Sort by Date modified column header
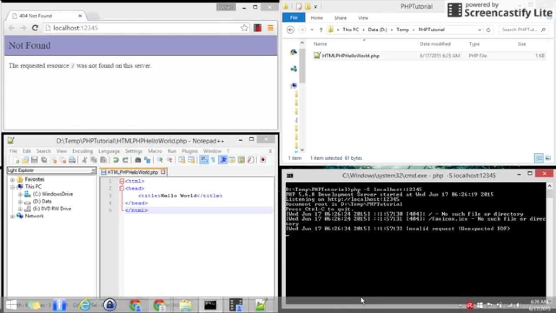 coord(435,44)
